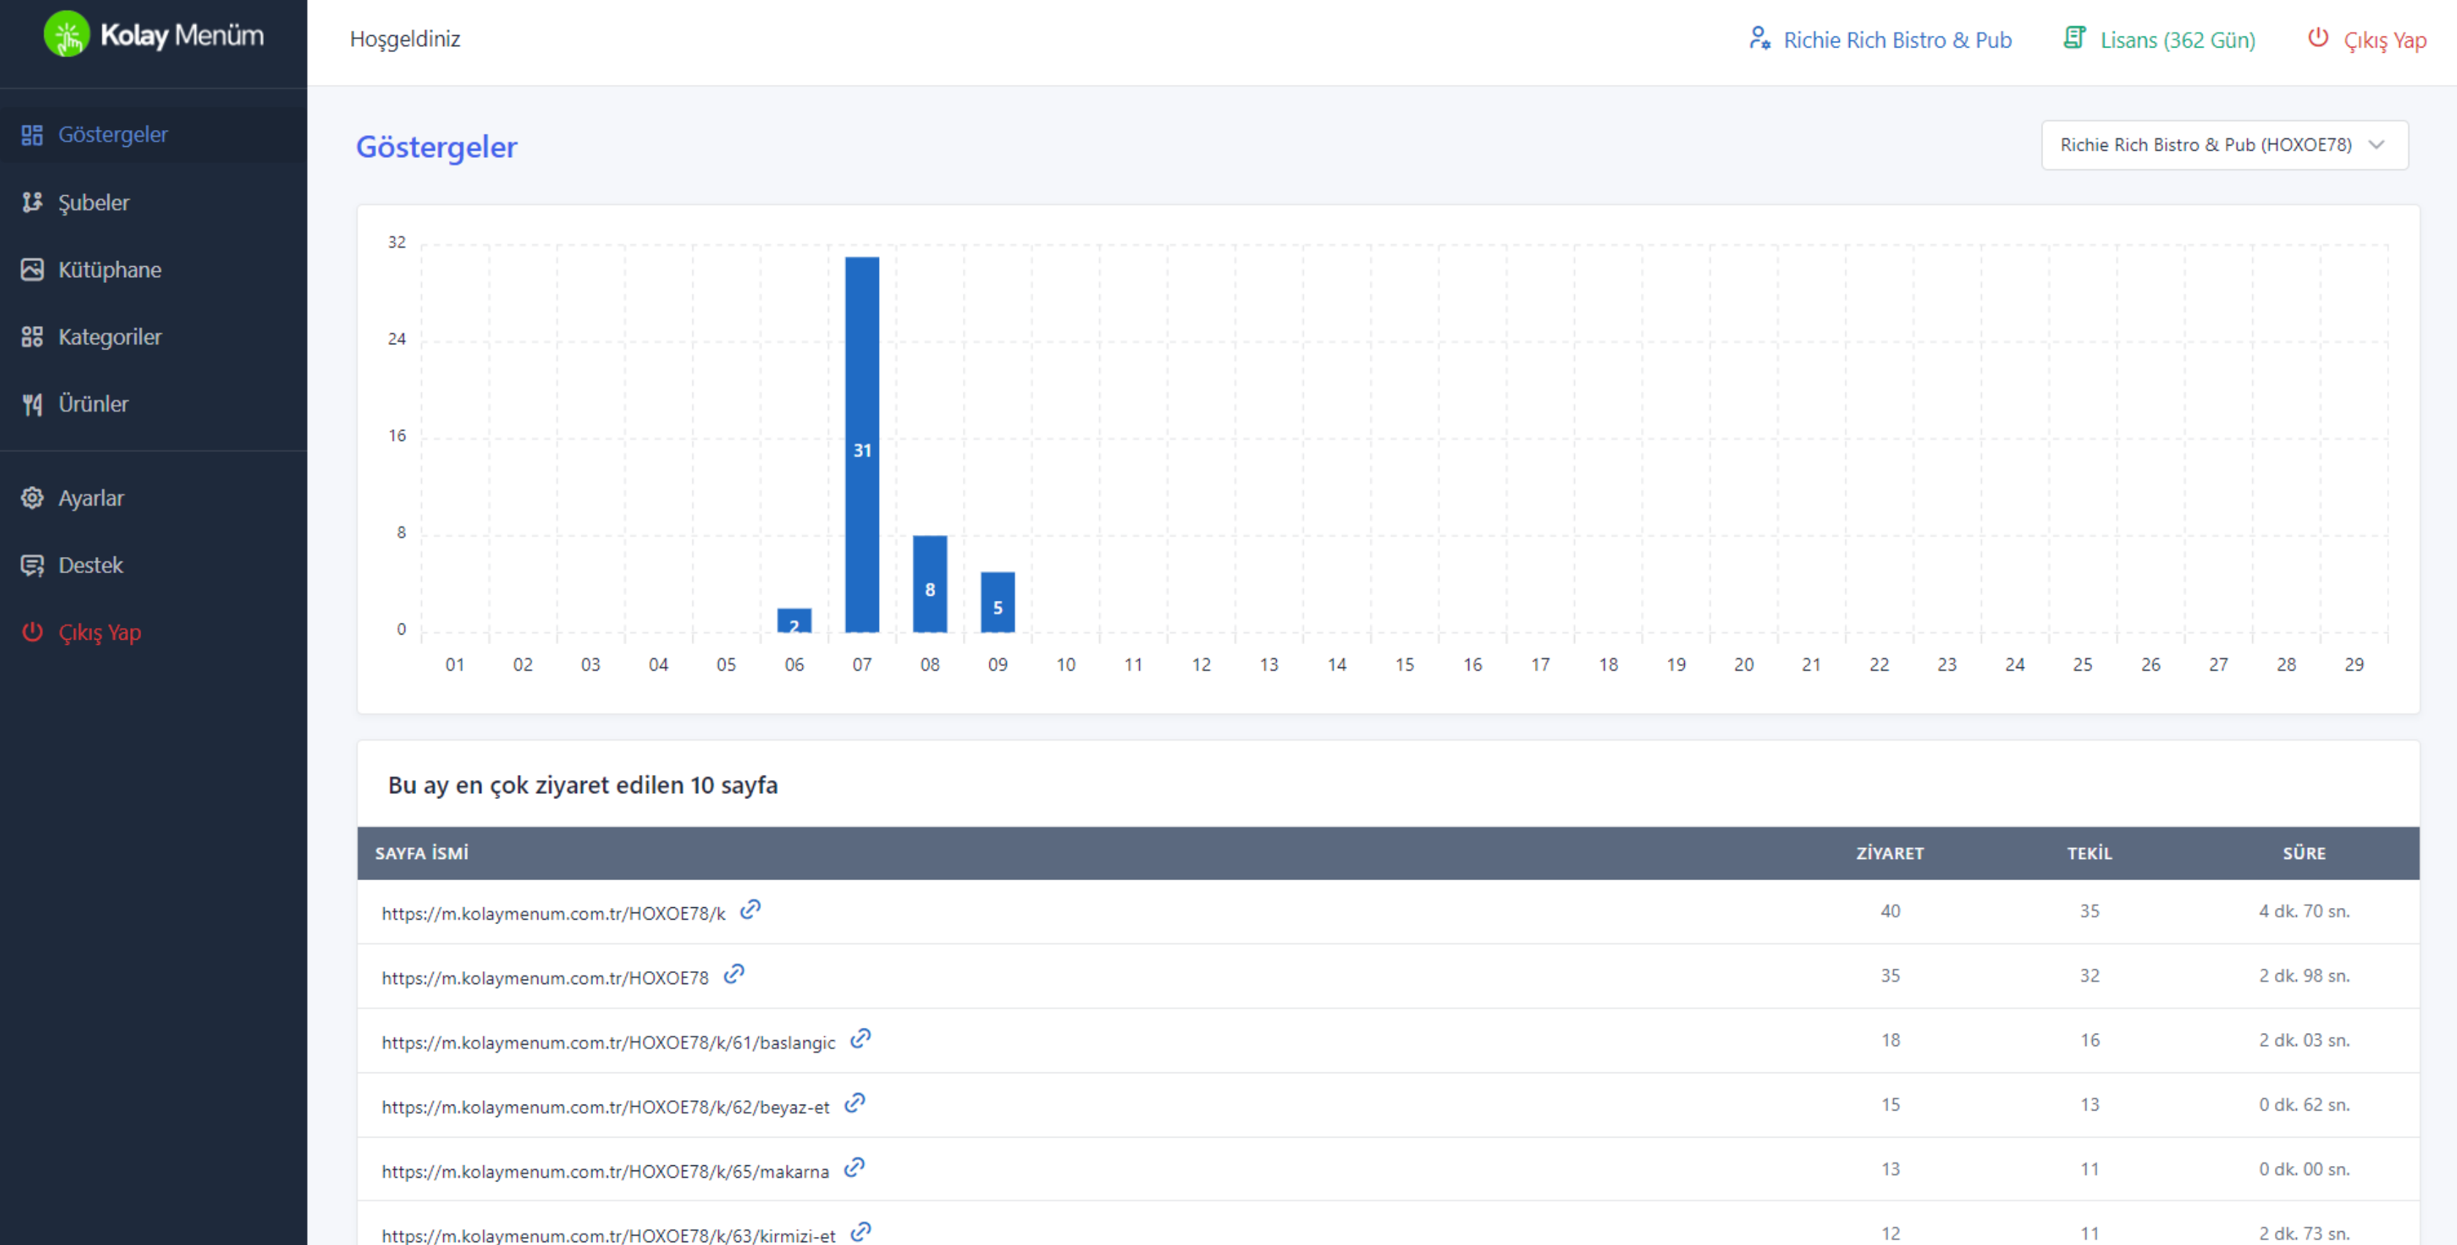The height and width of the screenshot is (1245, 2457).
Task: Click the bar for day 09 showing 5
Action: (x=997, y=602)
